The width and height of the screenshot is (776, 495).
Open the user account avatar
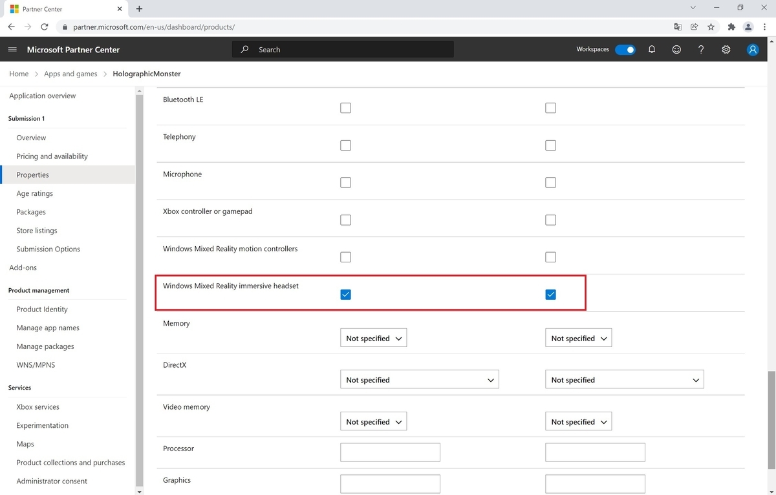coord(753,50)
